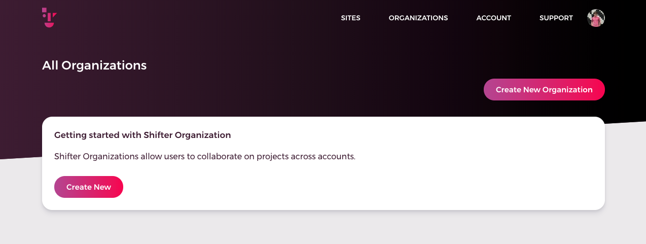Open the user avatar profile menu
646x244 pixels.
[596, 18]
